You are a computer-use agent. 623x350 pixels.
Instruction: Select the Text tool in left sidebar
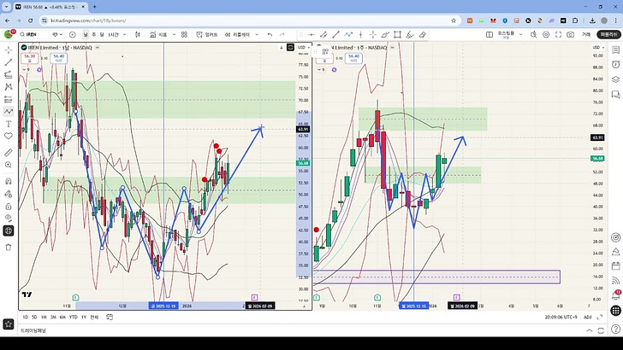(9, 124)
